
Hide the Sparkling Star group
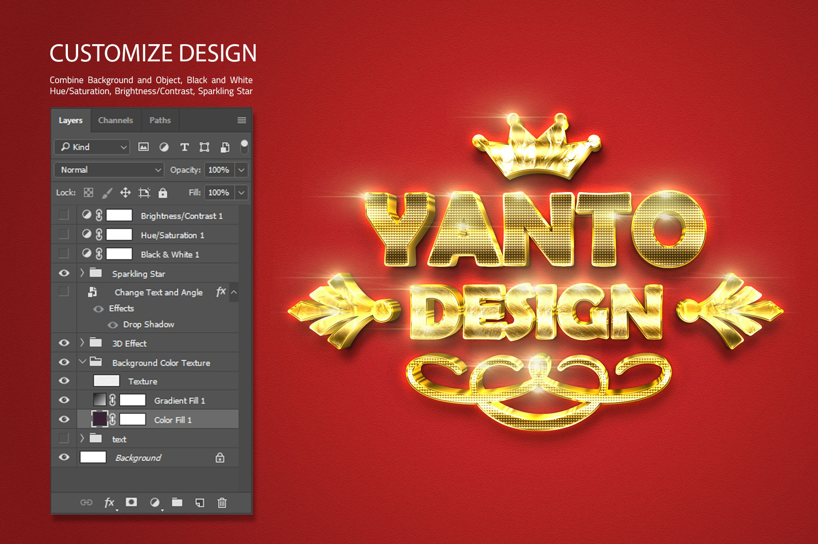(64, 273)
